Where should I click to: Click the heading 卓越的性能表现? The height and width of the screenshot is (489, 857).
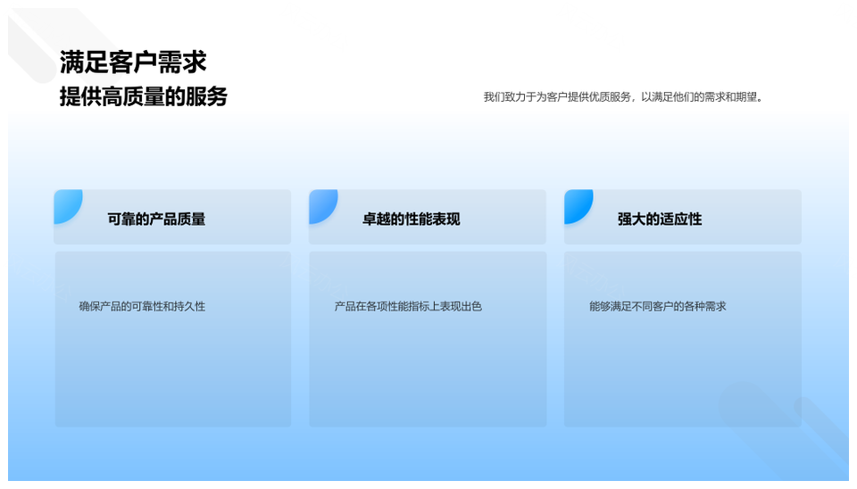pos(411,220)
